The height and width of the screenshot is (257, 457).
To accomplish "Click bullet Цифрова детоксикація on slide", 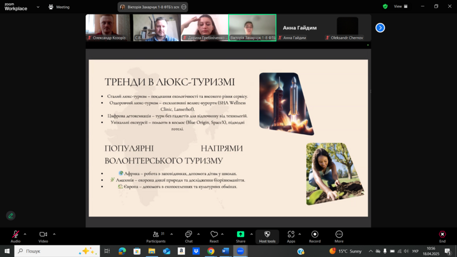I will (178, 116).
